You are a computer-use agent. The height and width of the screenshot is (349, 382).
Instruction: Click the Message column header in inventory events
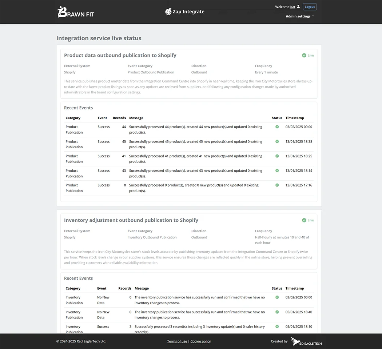point(142,288)
